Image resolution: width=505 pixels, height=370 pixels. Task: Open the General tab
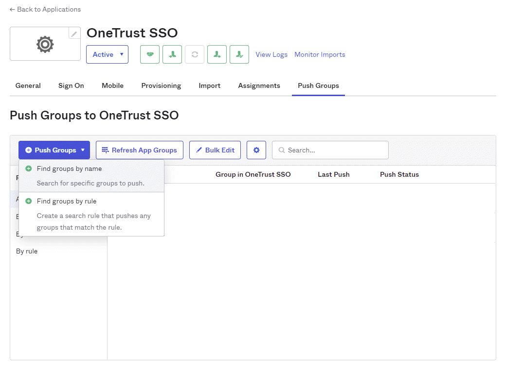click(28, 85)
